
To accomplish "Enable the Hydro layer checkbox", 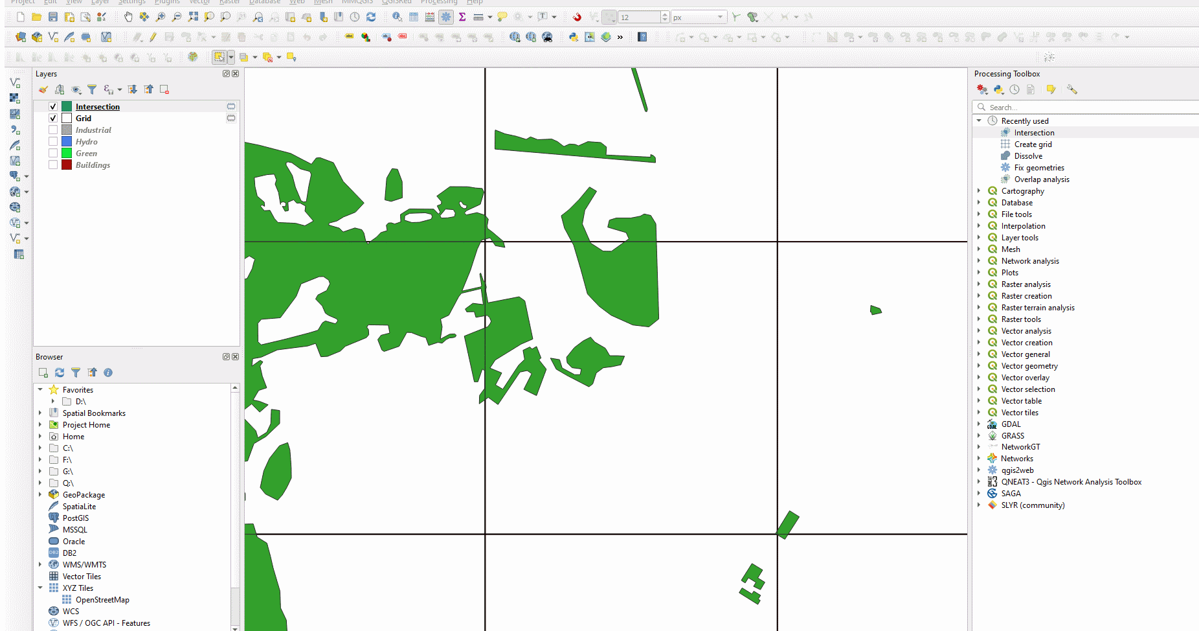I will coord(53,142).
